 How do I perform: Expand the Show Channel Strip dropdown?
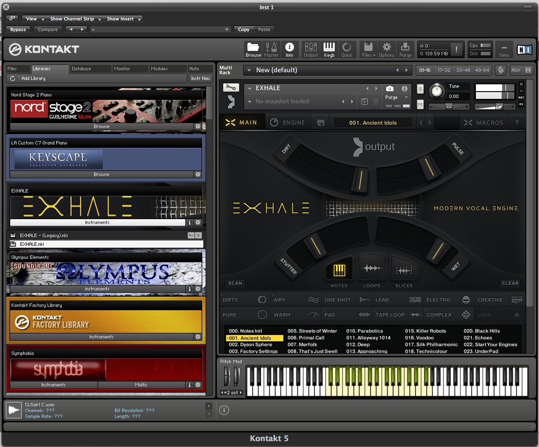75,19
